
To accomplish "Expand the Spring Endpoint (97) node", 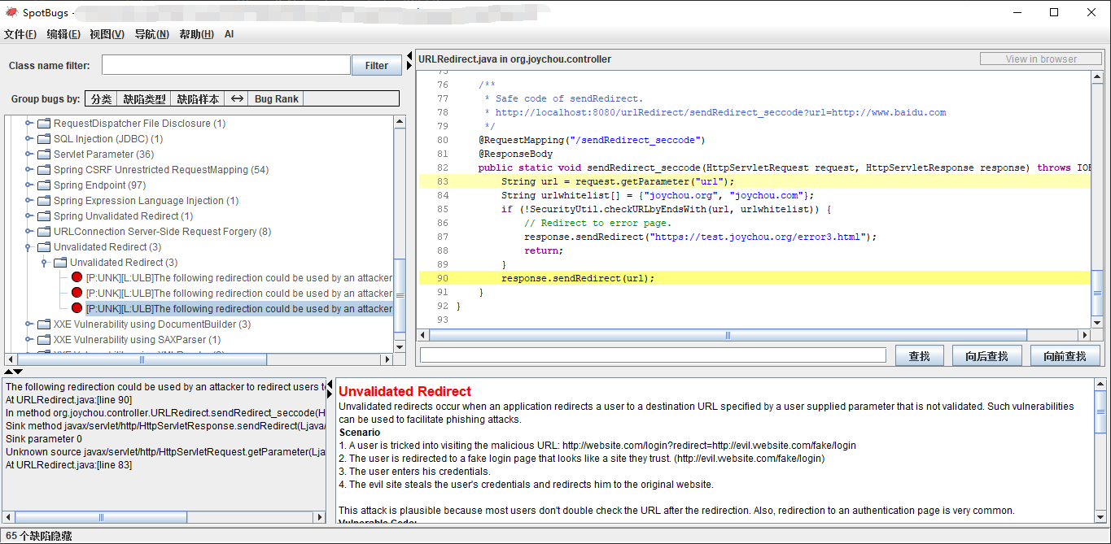I will (28, 185).
